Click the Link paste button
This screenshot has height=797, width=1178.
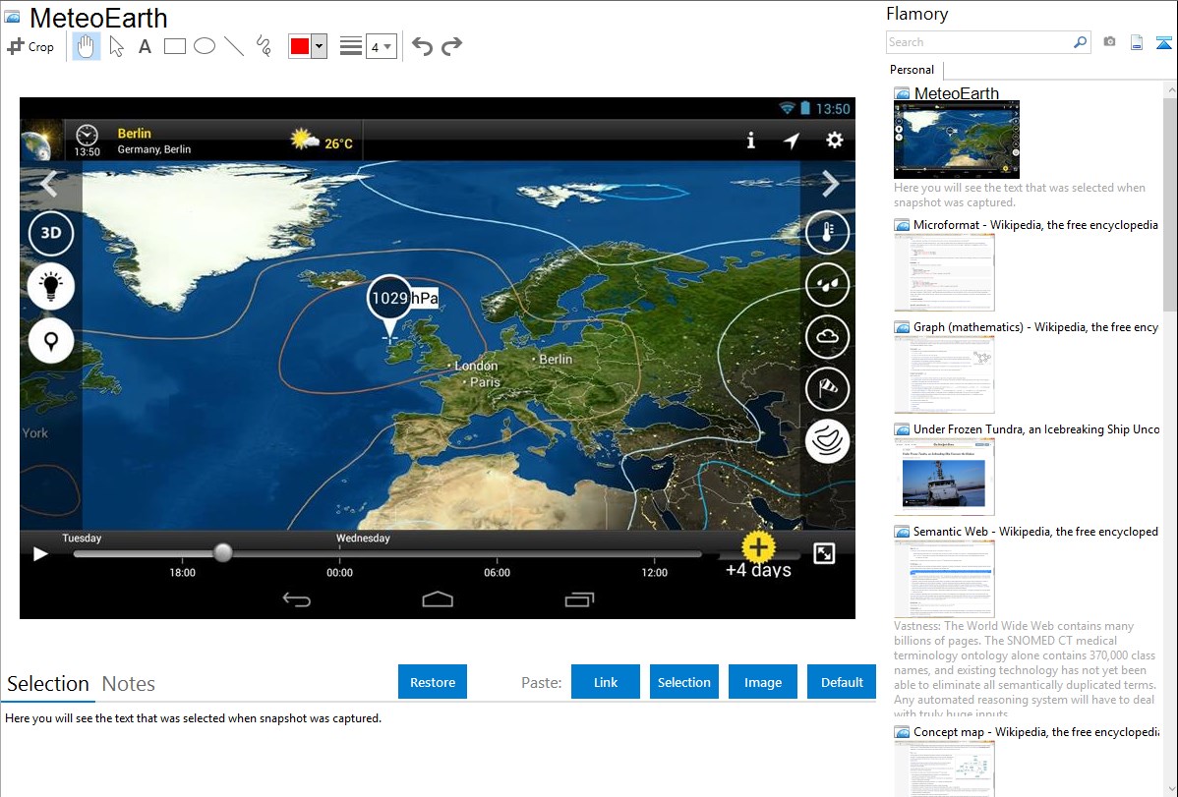click(x=606, y=682)
